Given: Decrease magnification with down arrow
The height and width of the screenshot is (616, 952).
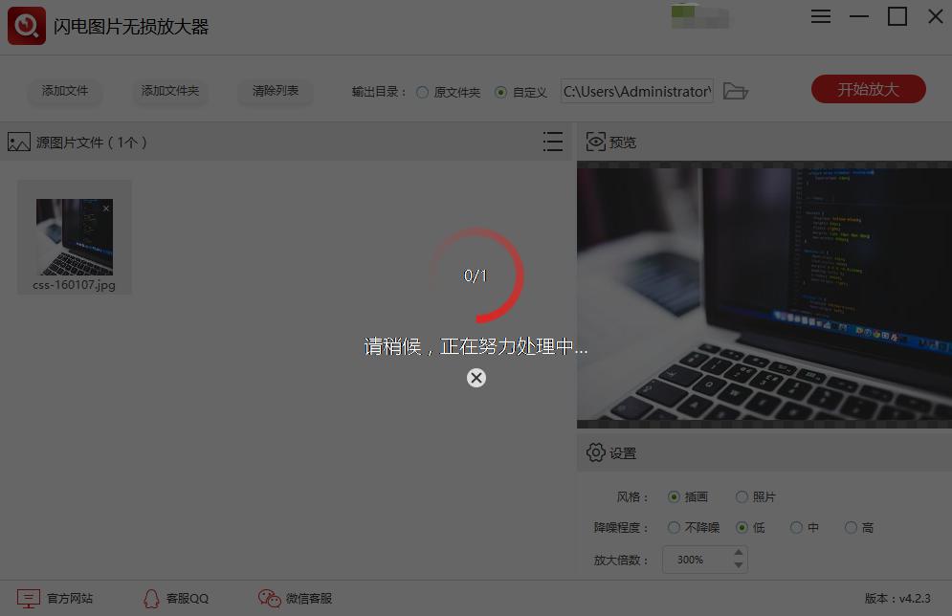Looking at the screenshot, I should click(739, 565).
